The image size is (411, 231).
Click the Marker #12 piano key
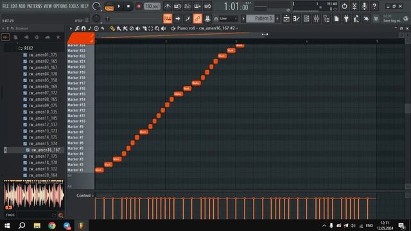point(81,110)
